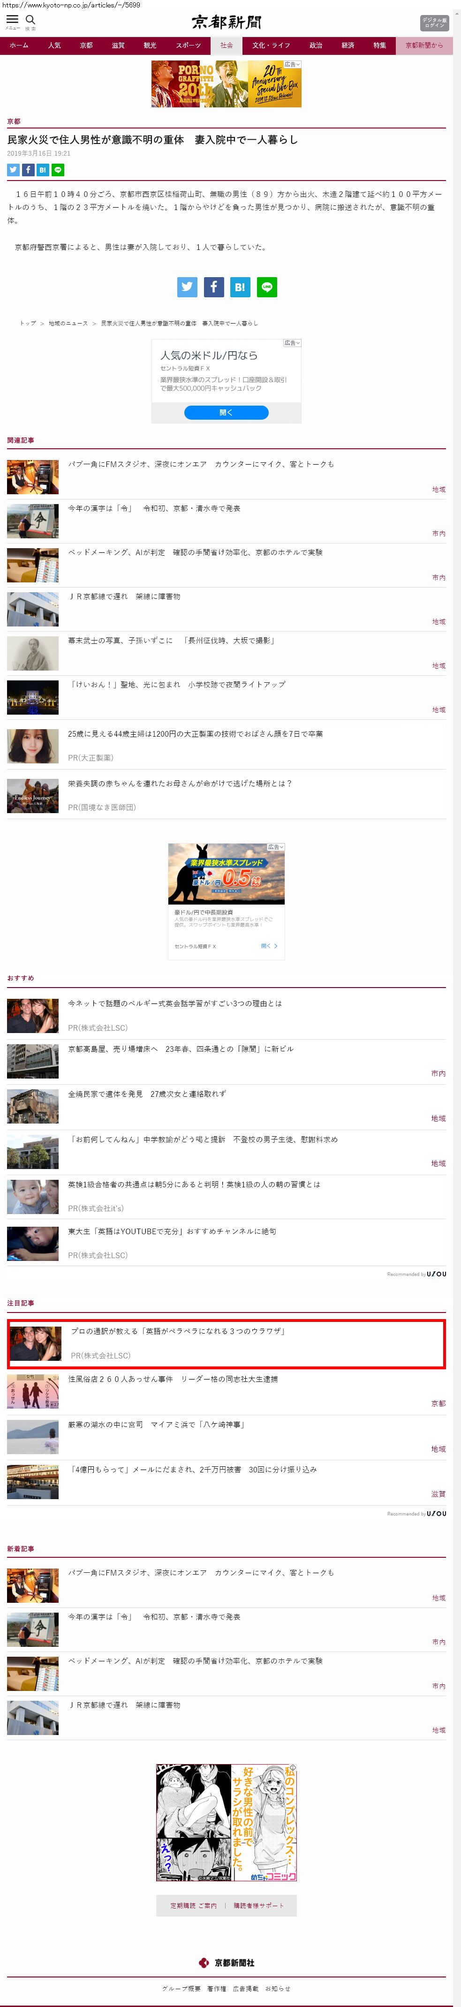
Task: Share via large Facebook icon below article
Action: click(x=213, y=287)
